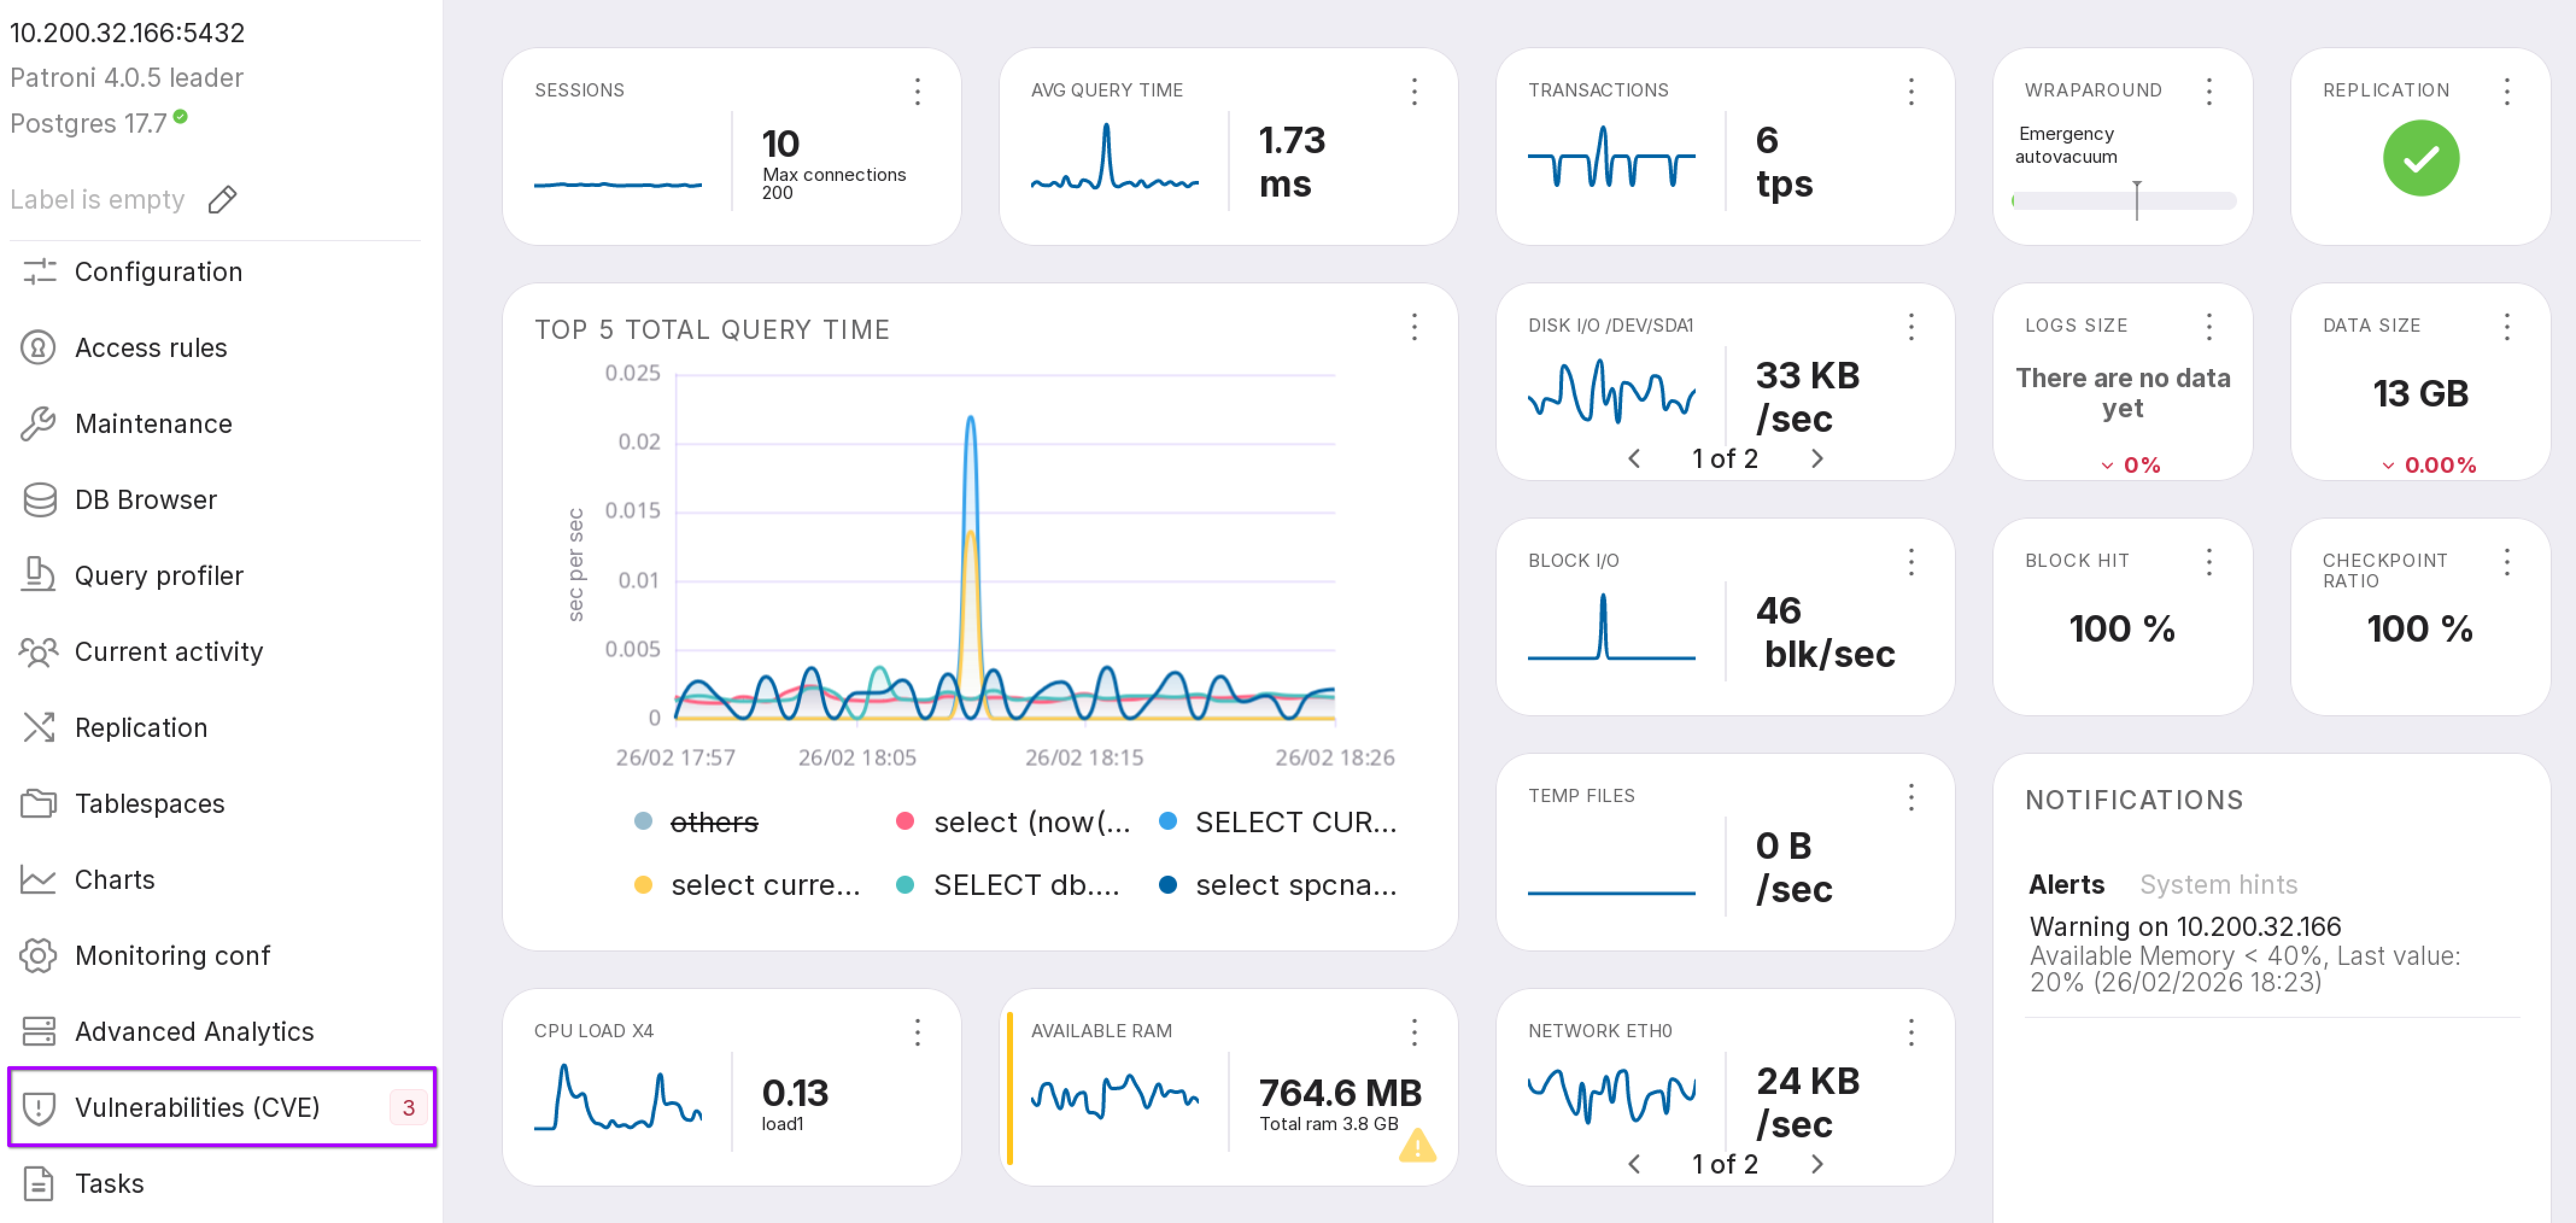The image size is (2576, 1223).
Task: Open the DB Browser database icon
Action: click(x=39, y=500)
